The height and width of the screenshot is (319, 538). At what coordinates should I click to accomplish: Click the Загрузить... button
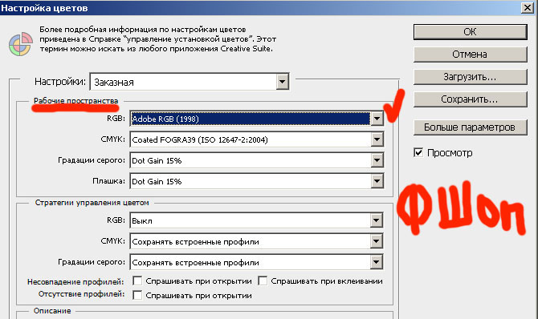pyautogui.click(x=470, y=77)
